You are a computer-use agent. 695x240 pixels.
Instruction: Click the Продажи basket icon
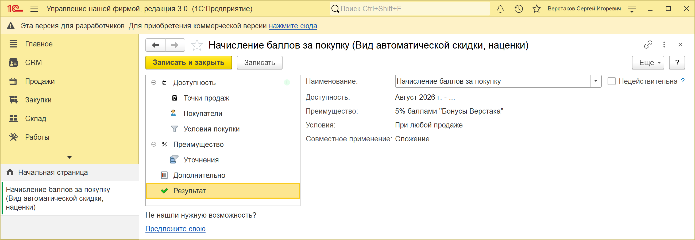[x=13, y=81]
